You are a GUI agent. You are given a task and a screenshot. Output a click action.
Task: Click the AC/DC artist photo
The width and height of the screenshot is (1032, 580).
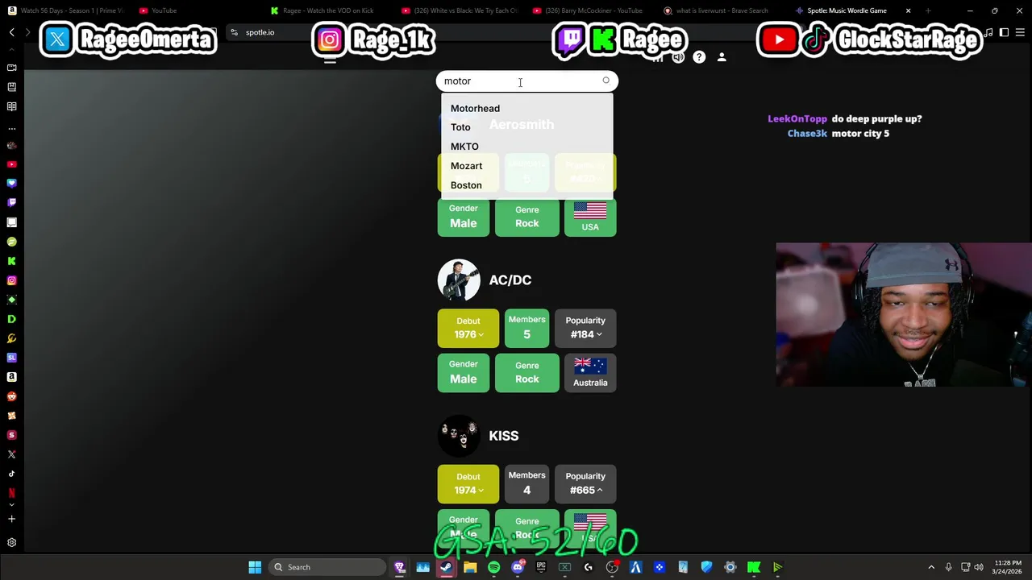pos(459,280)
